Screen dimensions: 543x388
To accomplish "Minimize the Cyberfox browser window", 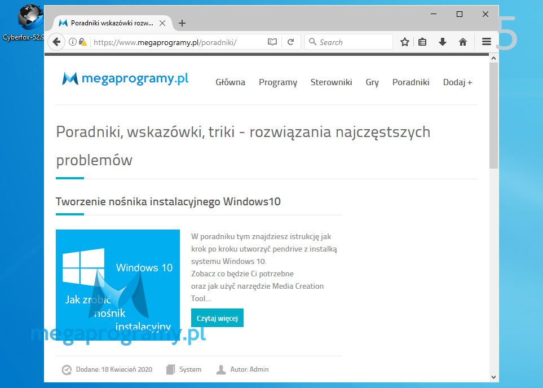I will pyautogui.click(x=434, y=14).
